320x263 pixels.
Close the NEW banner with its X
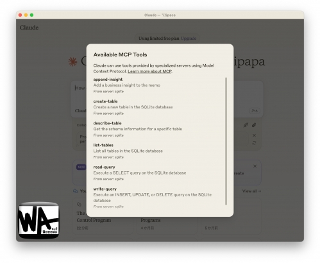(255, 166)
